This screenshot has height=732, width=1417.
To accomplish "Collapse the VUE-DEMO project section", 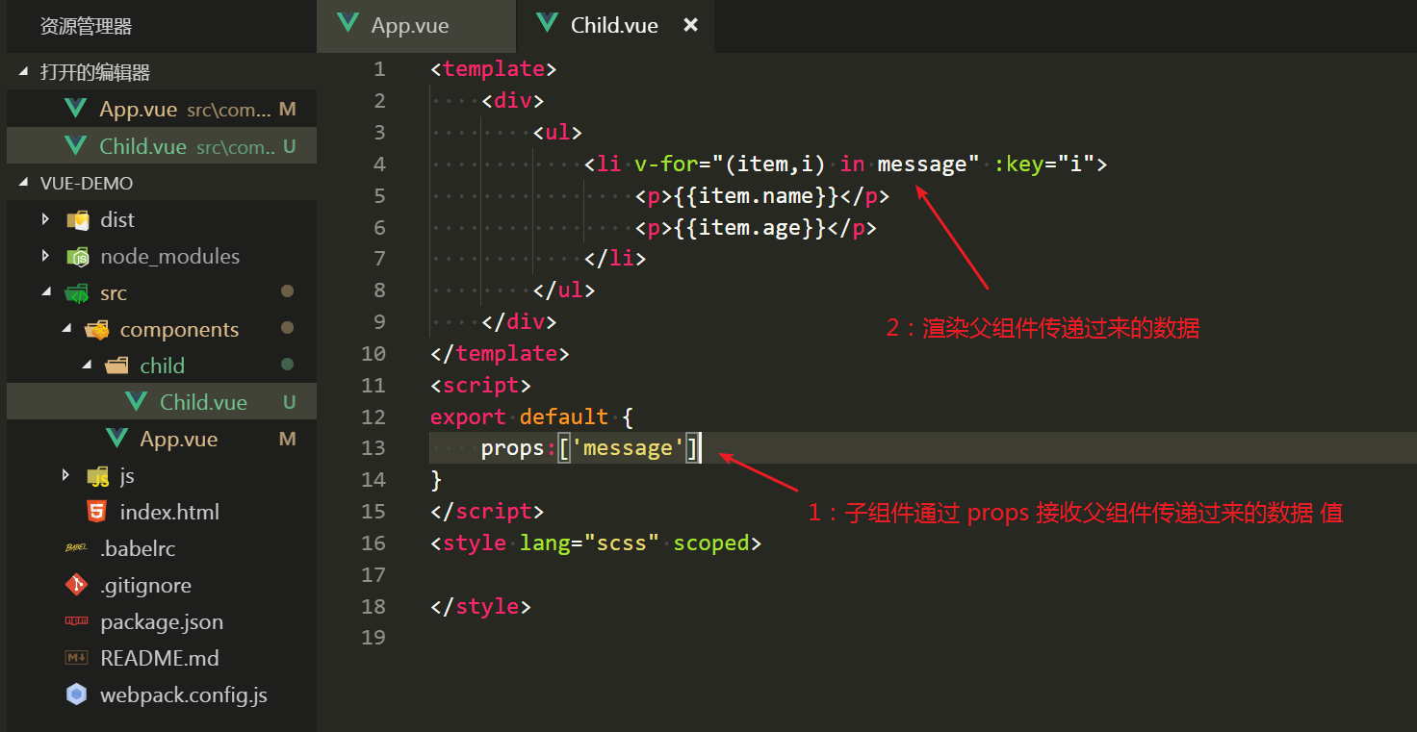I will [x=23, y=183].
